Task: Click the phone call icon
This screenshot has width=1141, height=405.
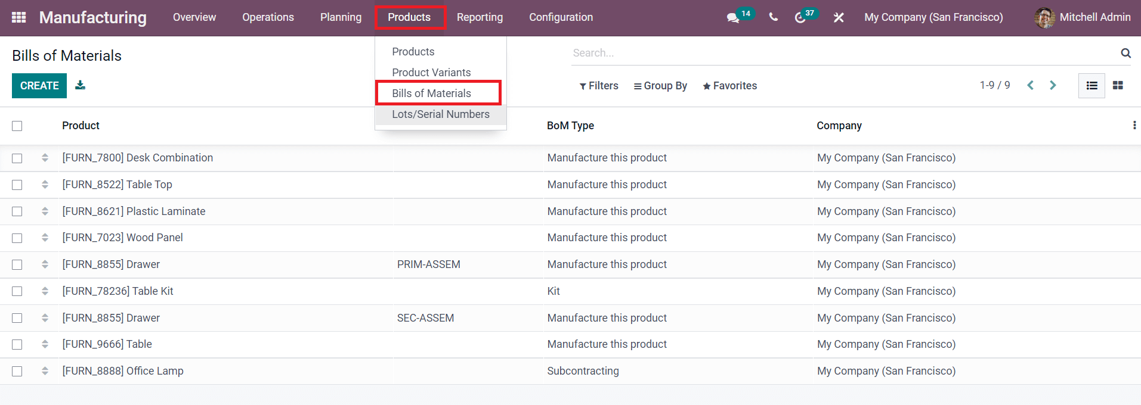Action: click(773, 17)
